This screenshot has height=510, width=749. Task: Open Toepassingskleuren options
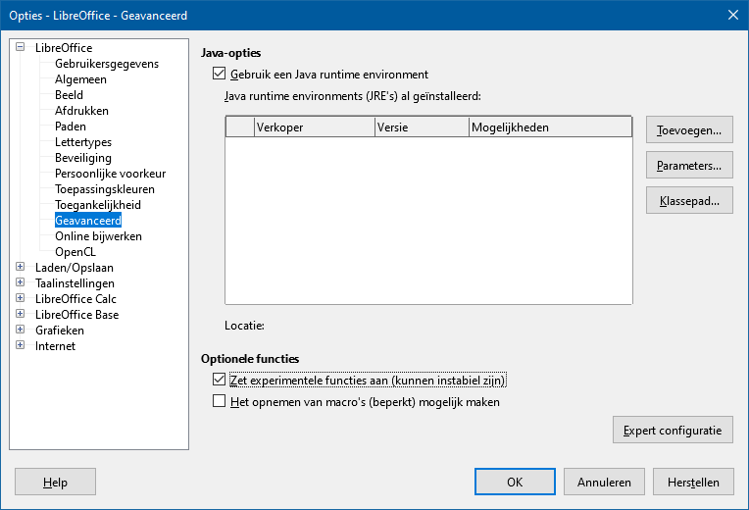click(105, 189)
